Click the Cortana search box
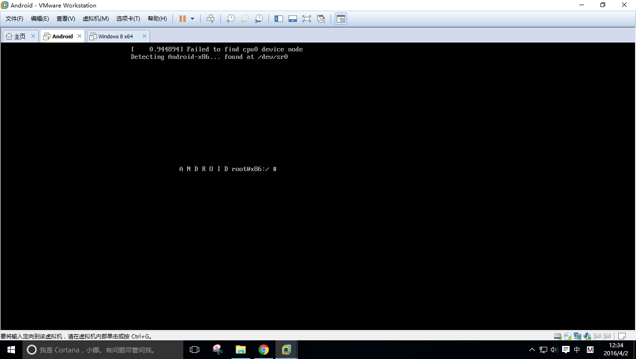This screenshot has width=636, height=359. (103, 350)
